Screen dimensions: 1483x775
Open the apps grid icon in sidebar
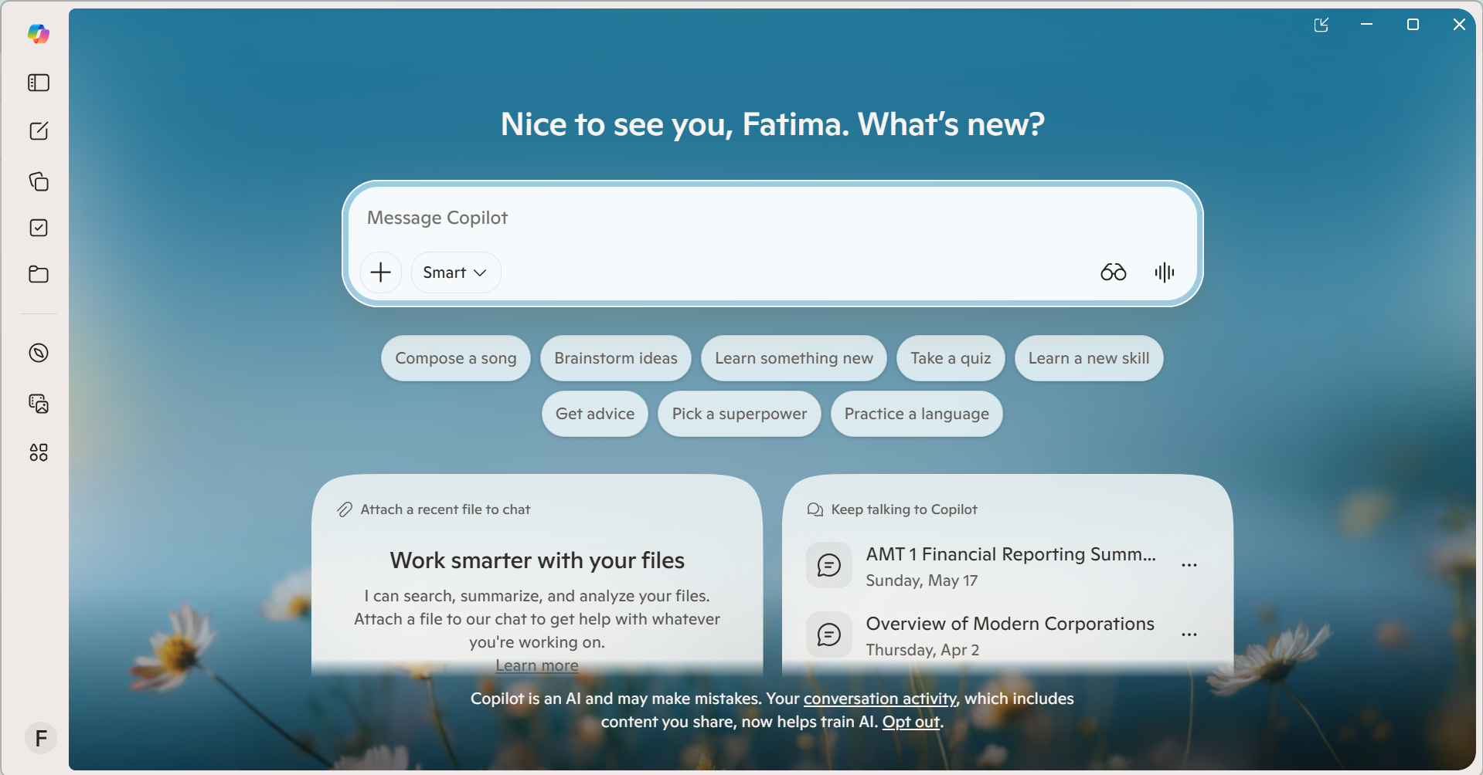coord(39,452)
